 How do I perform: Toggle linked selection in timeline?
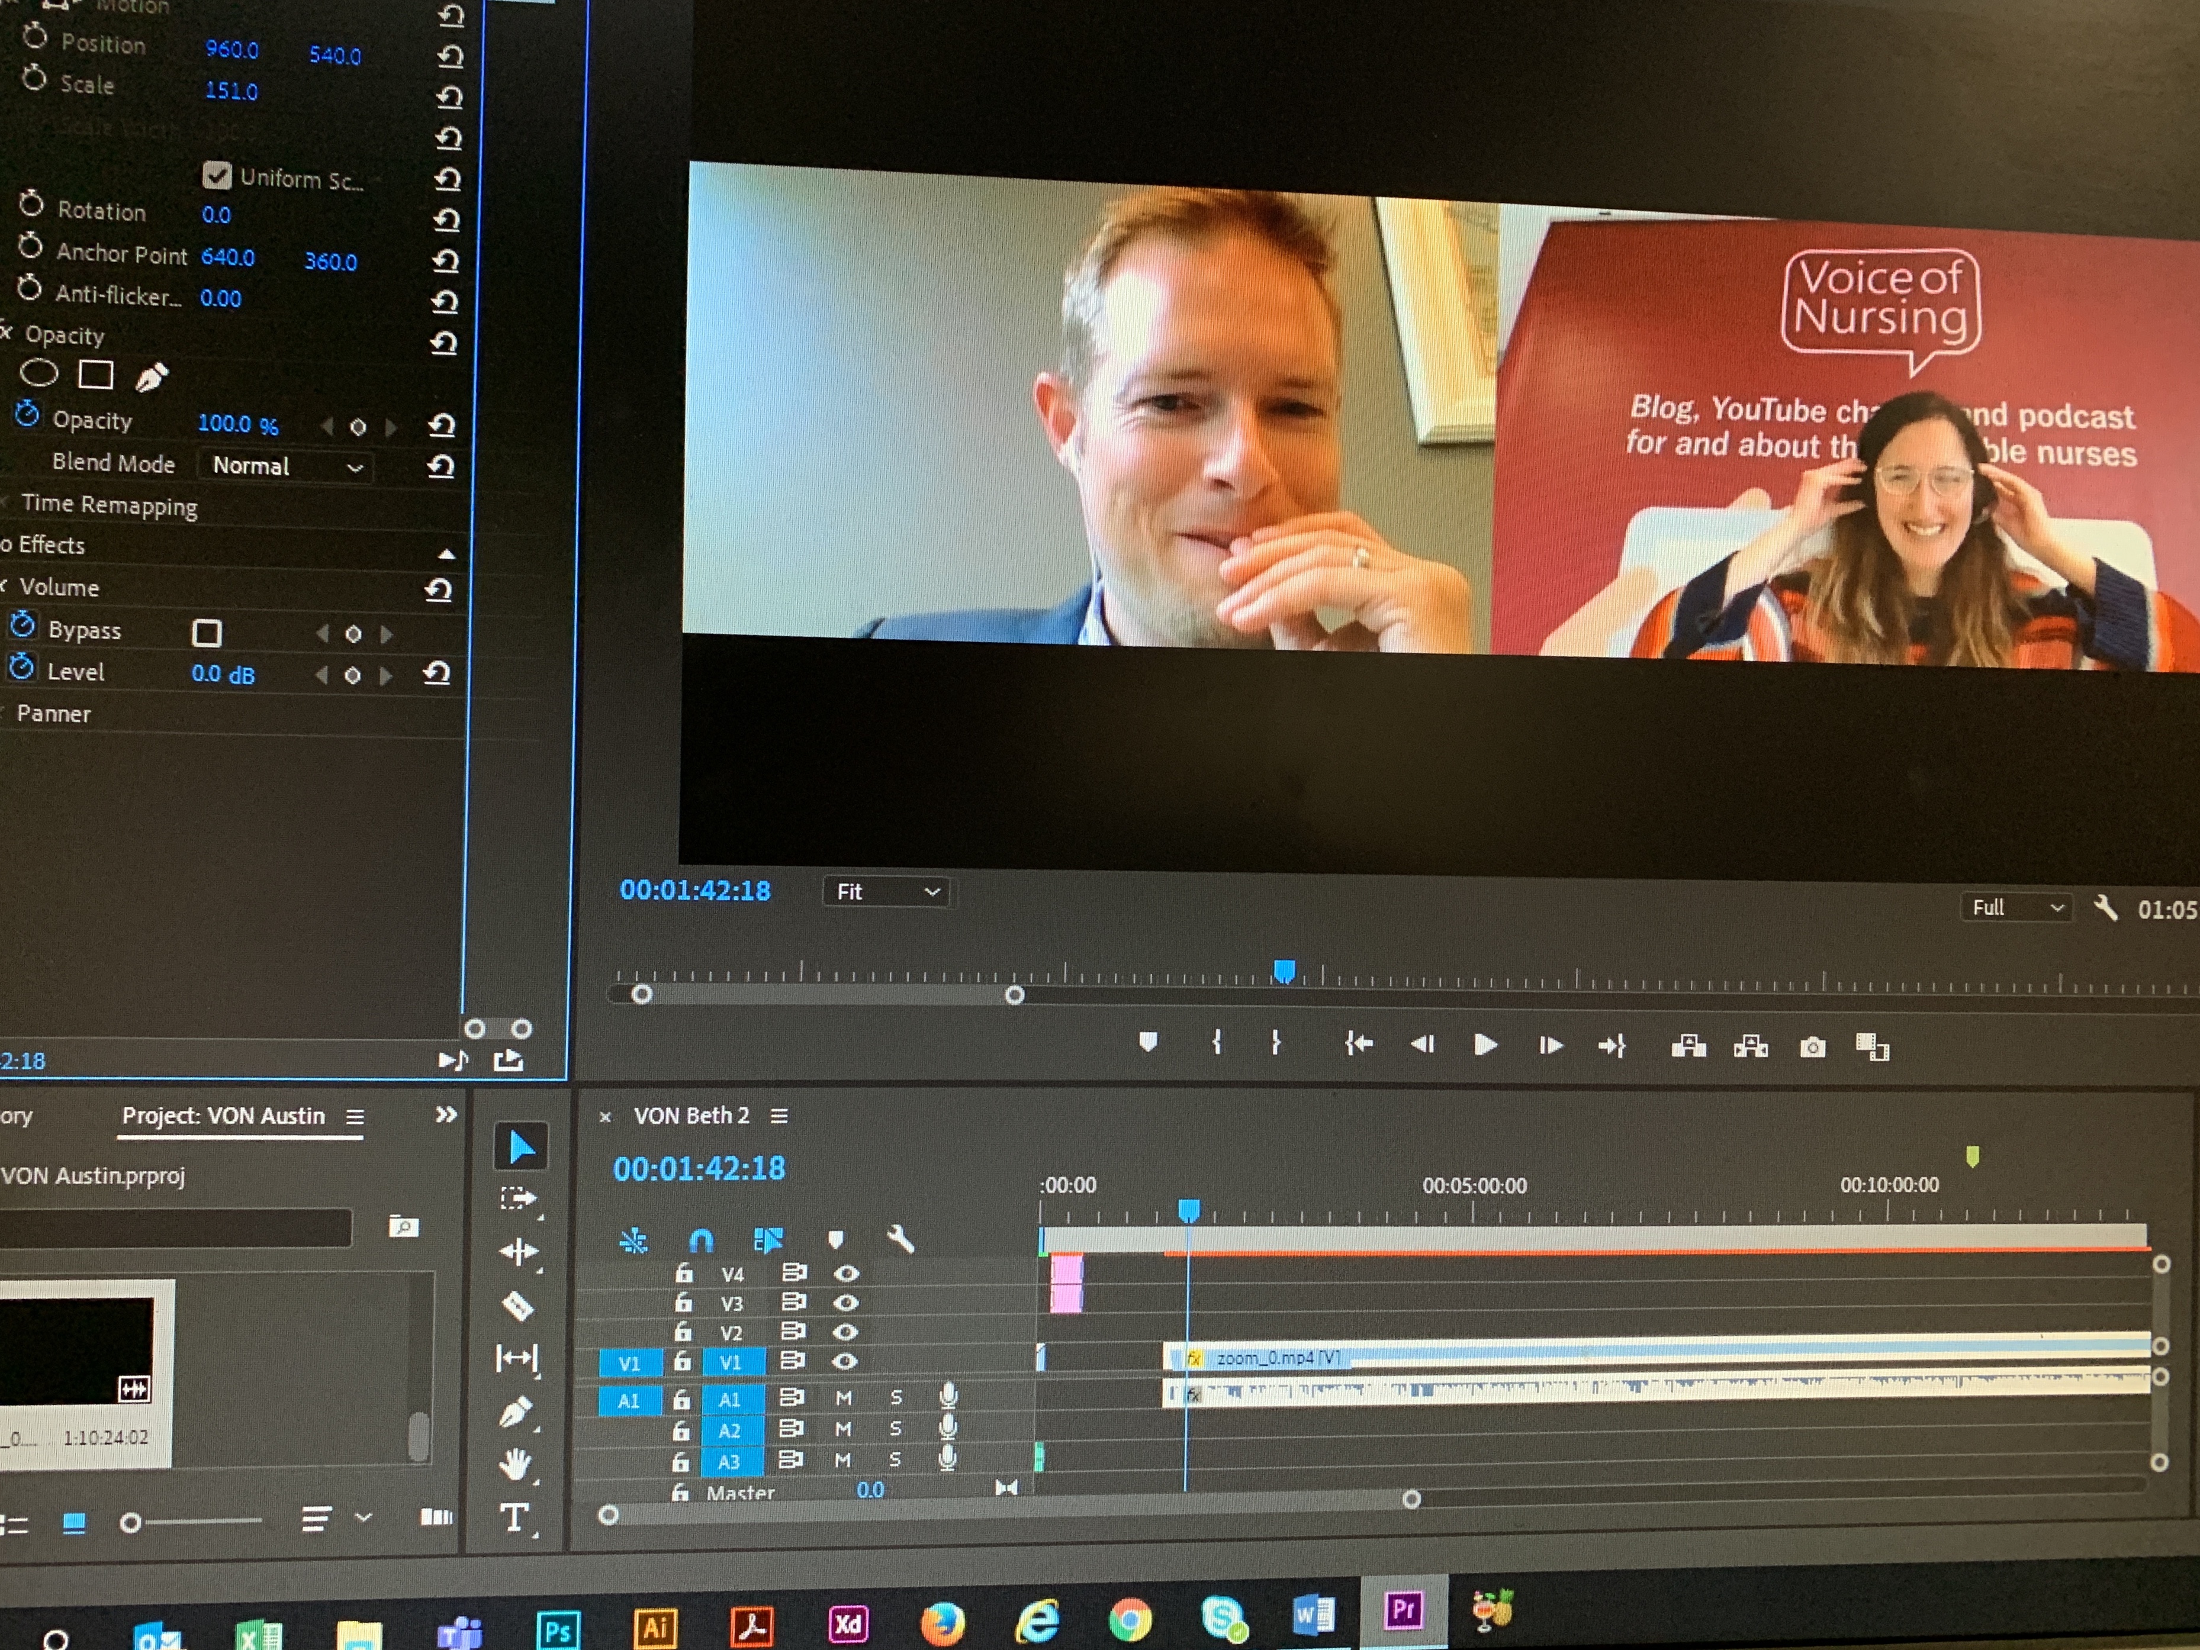(768, 1239)
